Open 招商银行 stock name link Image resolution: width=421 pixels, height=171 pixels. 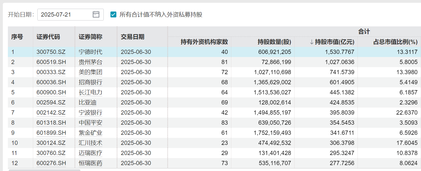90,82
